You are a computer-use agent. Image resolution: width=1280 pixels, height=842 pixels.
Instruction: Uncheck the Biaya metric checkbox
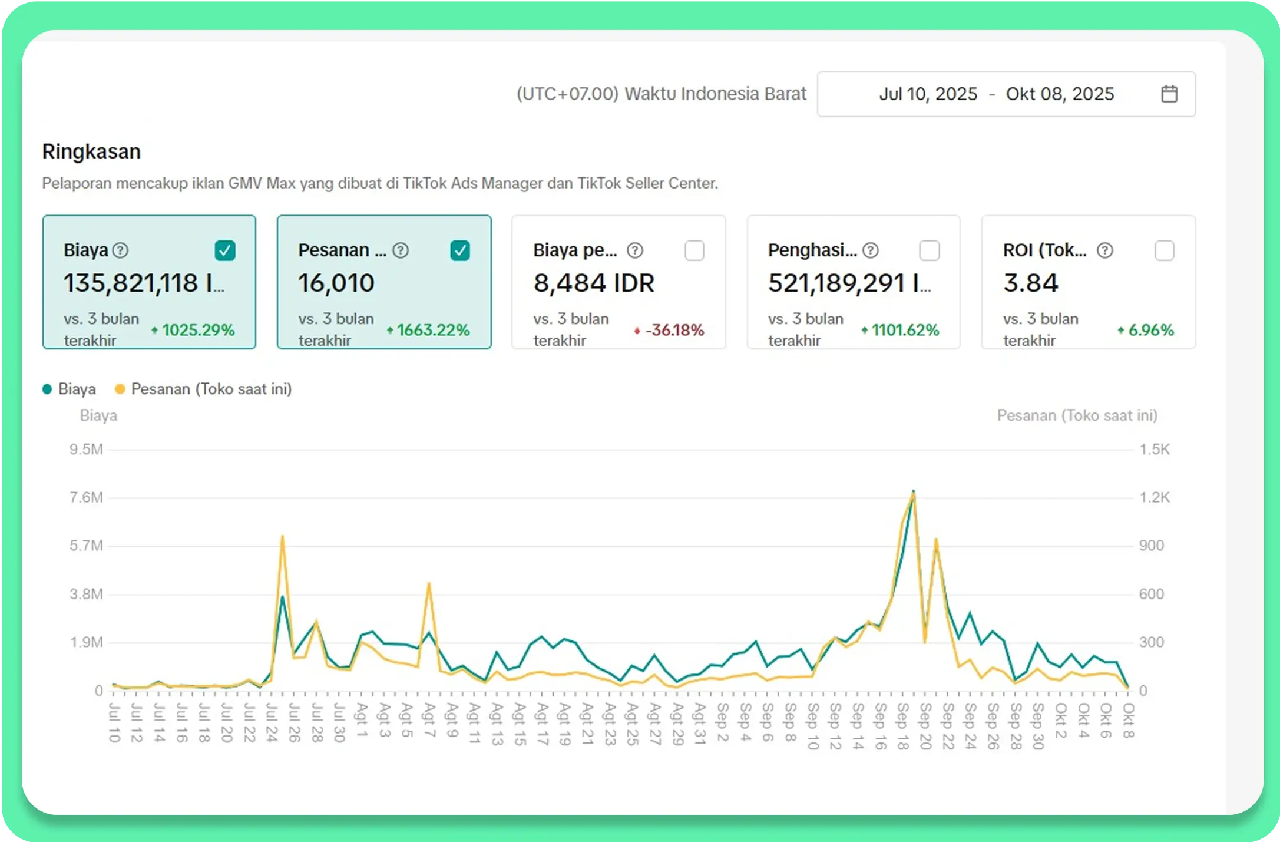[225, 250]
